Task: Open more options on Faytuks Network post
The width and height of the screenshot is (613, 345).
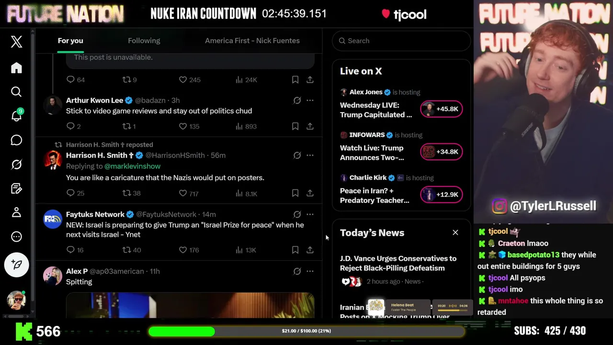Action: pyautogui.click(x=310, y=214)
